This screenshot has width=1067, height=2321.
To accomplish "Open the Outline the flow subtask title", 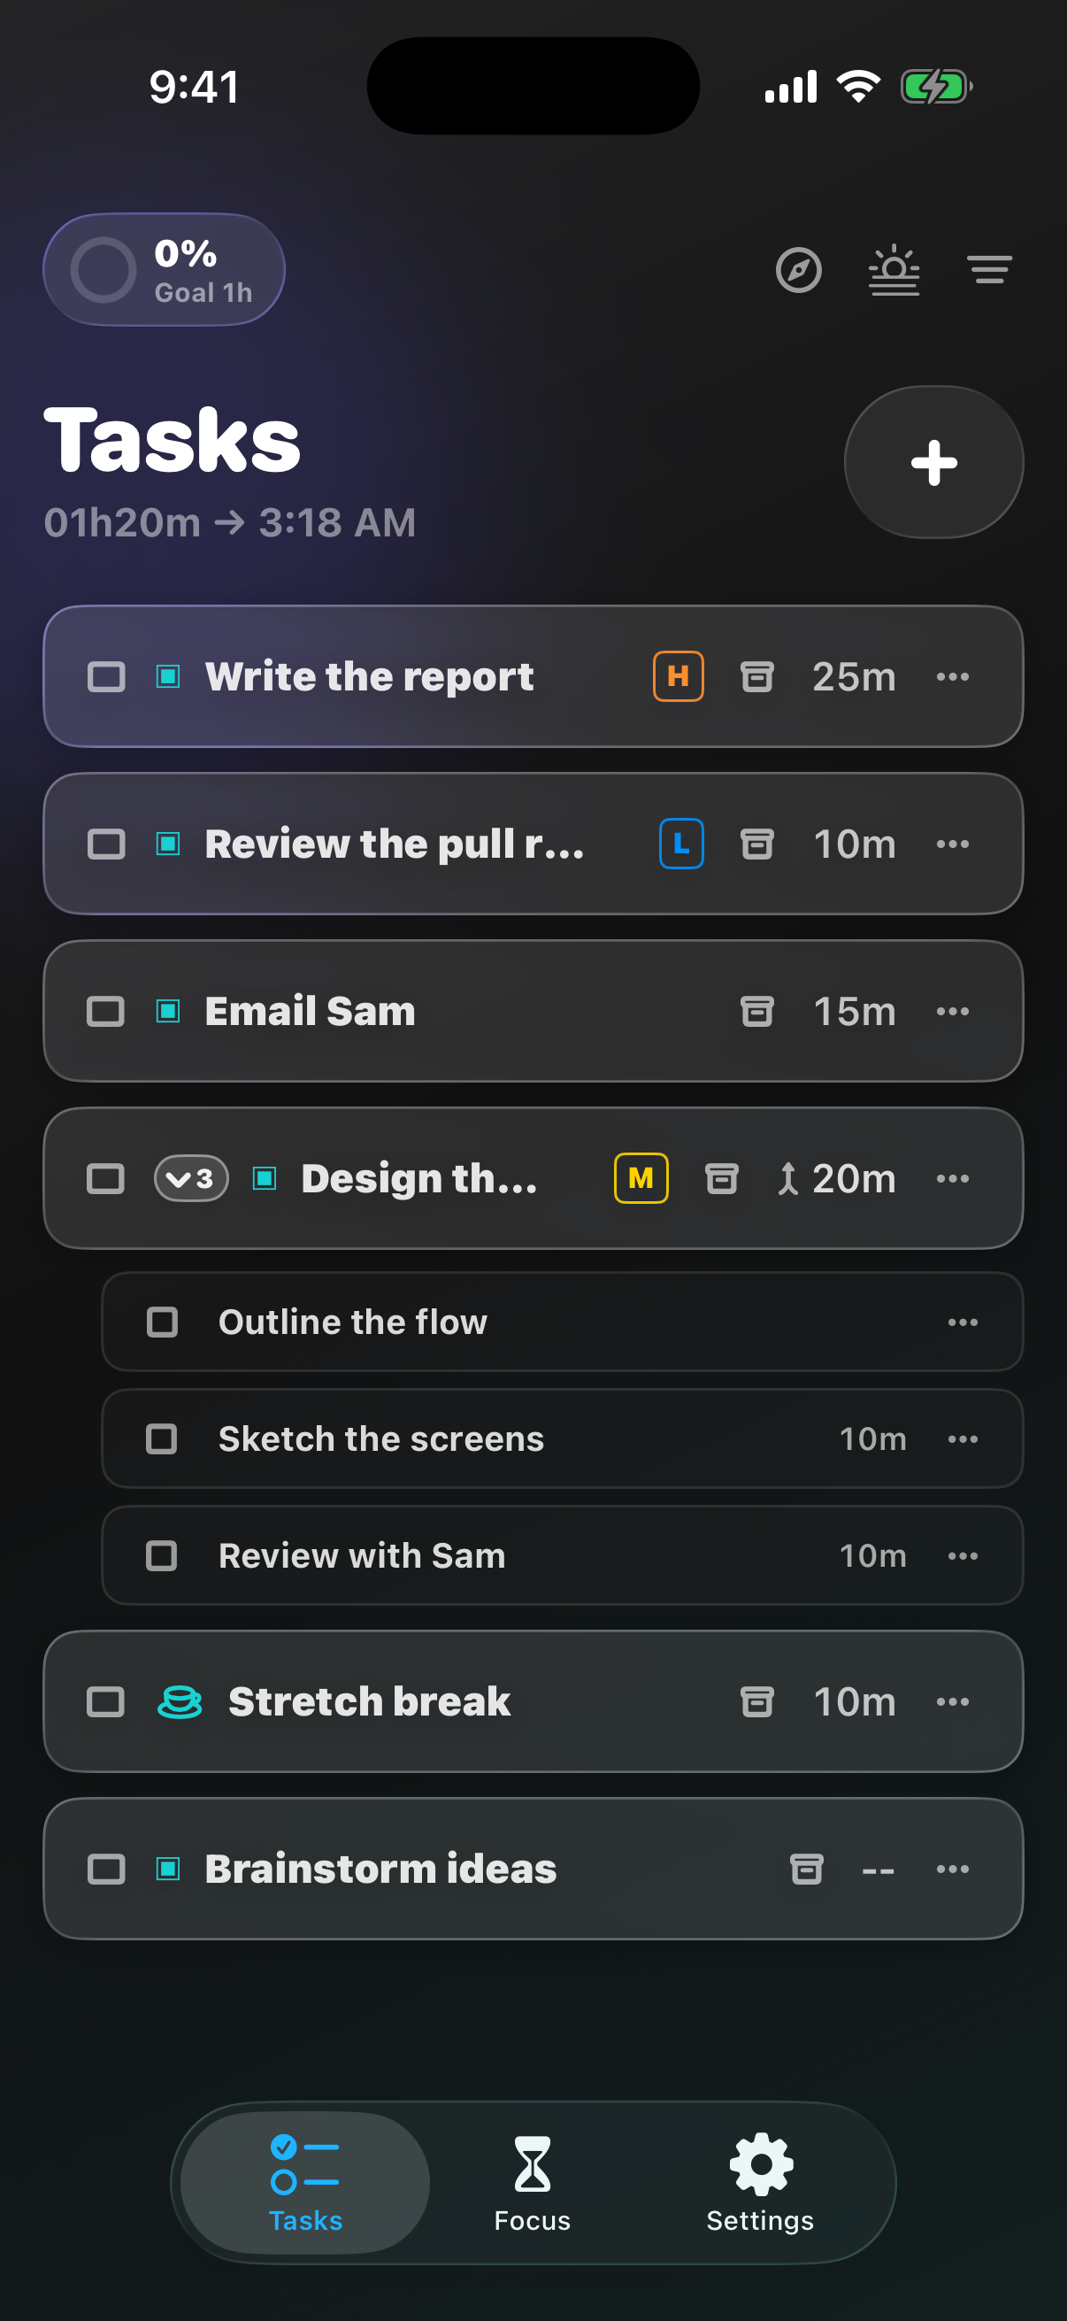I will [352, 1322].
